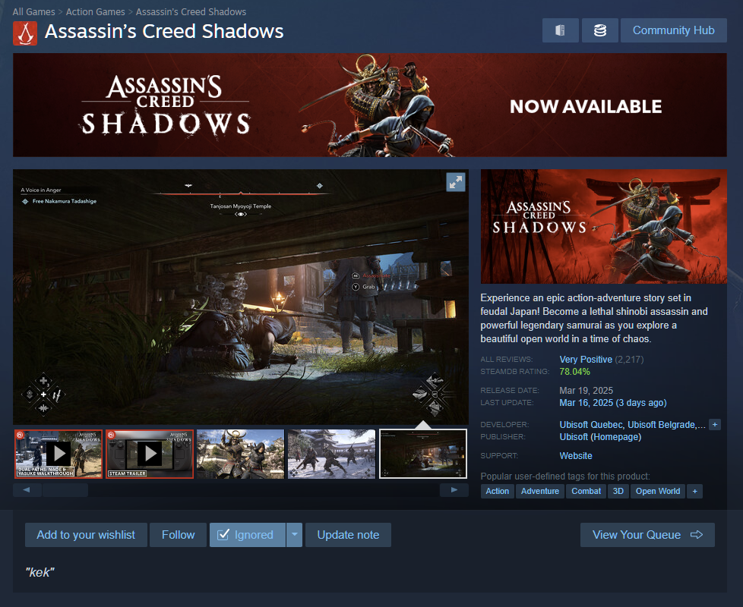743x607 pixels.
Task: Select the 3D tag
Action: click(x=618, y=491)
